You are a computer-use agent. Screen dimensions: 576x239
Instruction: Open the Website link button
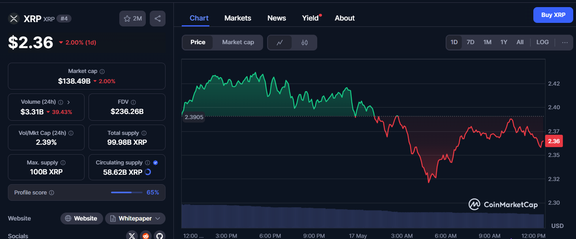click(x=81, y=218)
